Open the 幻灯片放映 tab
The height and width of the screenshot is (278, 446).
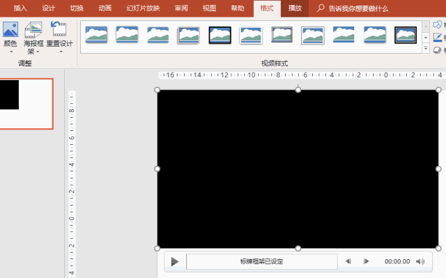143,8
